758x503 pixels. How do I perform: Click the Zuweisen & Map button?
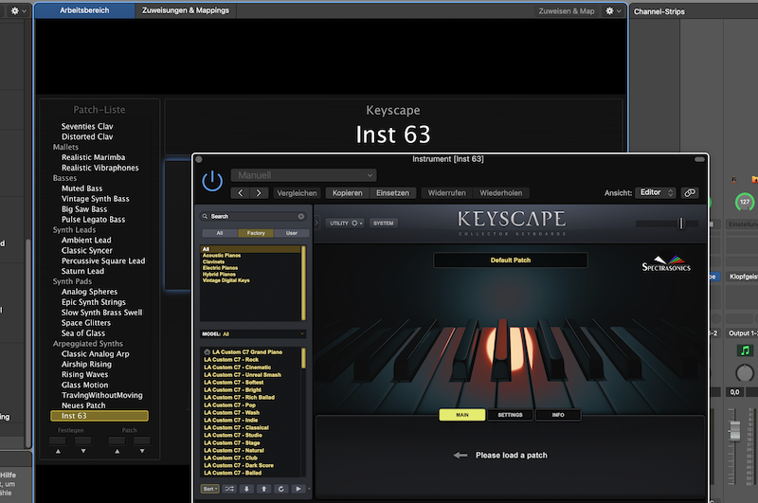point(567,10)
